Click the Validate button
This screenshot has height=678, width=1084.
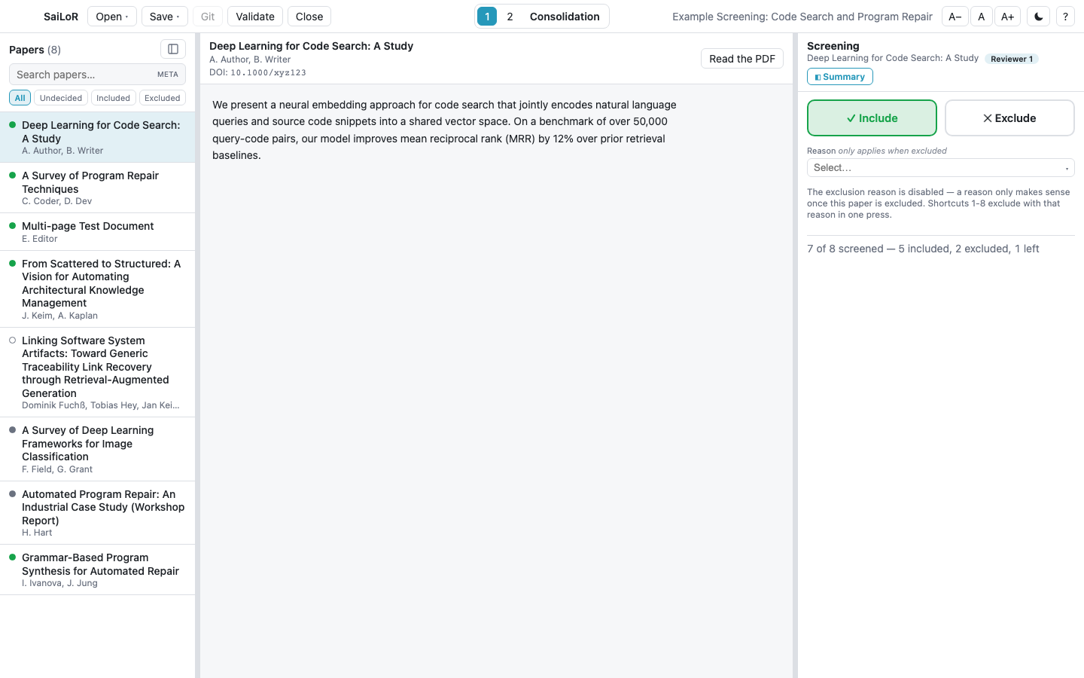pyautogui.click(x=255, y=17)
